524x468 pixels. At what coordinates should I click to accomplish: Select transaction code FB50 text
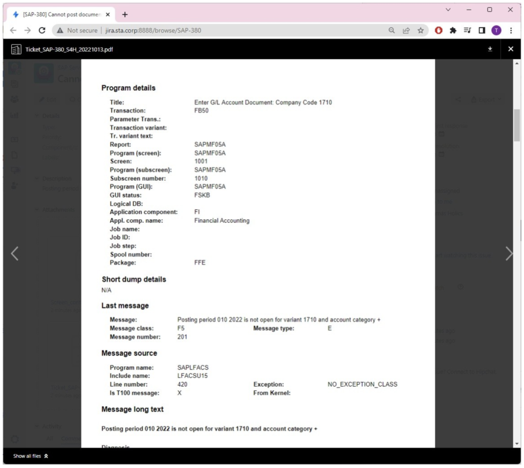tap(201, 111)
